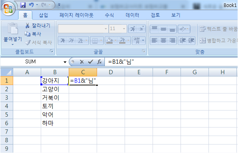Open the font color dropdown arrow
This screenshot has width=238, height=153.
129,41
